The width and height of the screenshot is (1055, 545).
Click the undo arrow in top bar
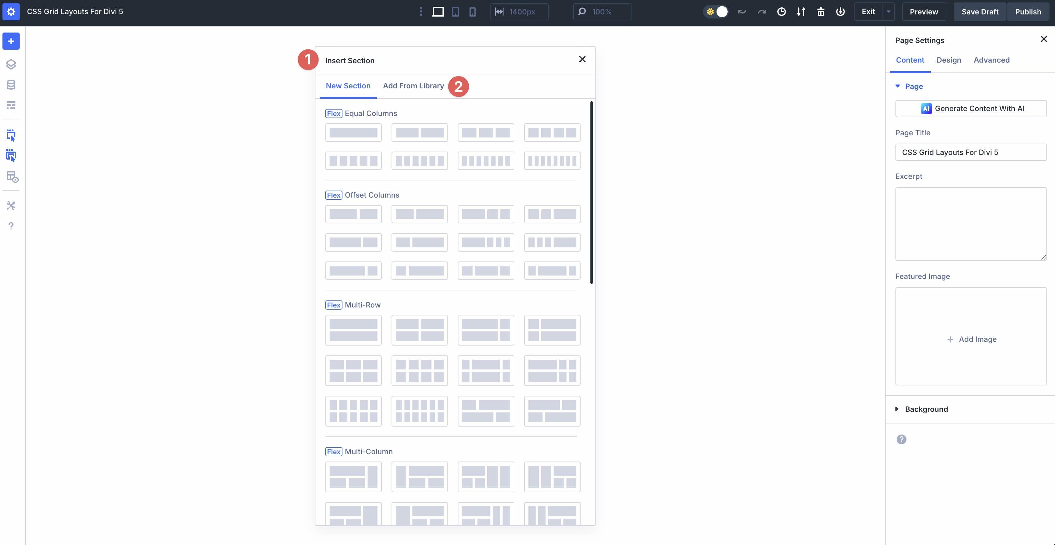click(x=742, y=11)
